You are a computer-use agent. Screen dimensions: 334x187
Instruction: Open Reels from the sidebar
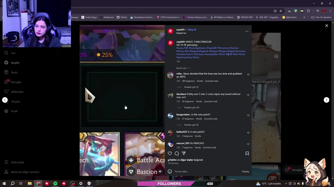coord(11,72)
